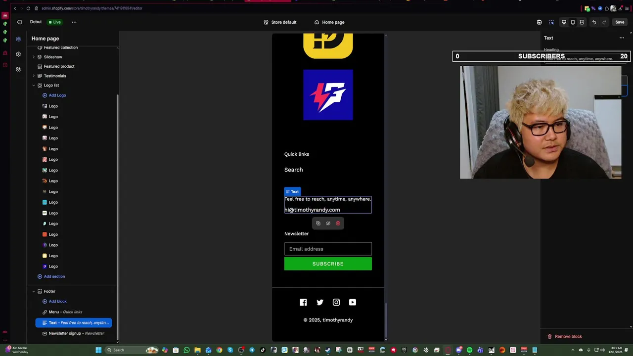Expand the Slideshow section
The height and width of the screenshot is (356, 633).
pyautogui.click(x=34, y=57)
